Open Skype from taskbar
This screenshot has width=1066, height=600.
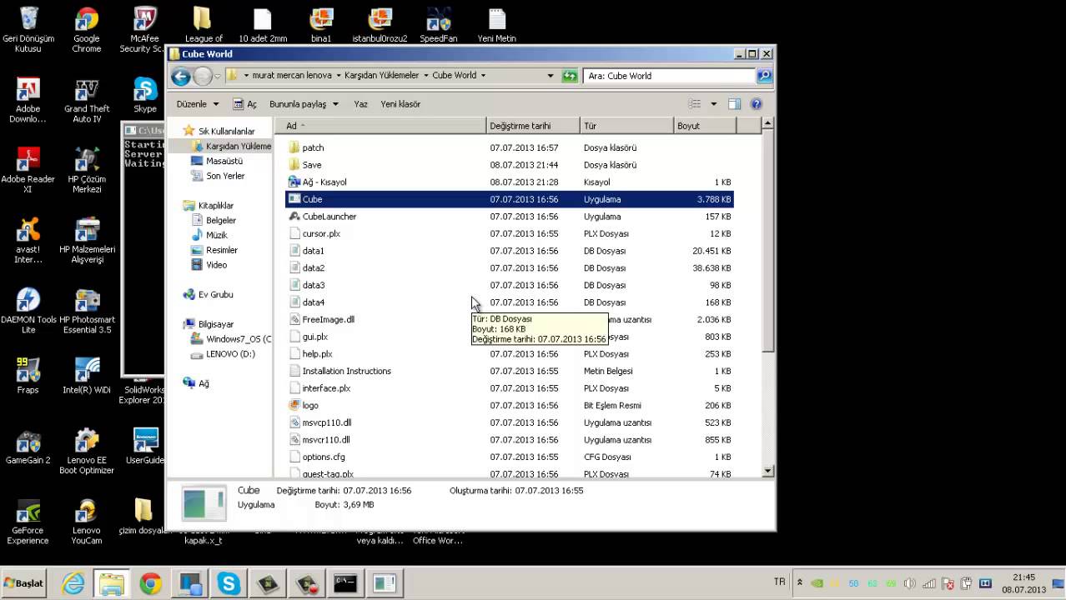229,583
